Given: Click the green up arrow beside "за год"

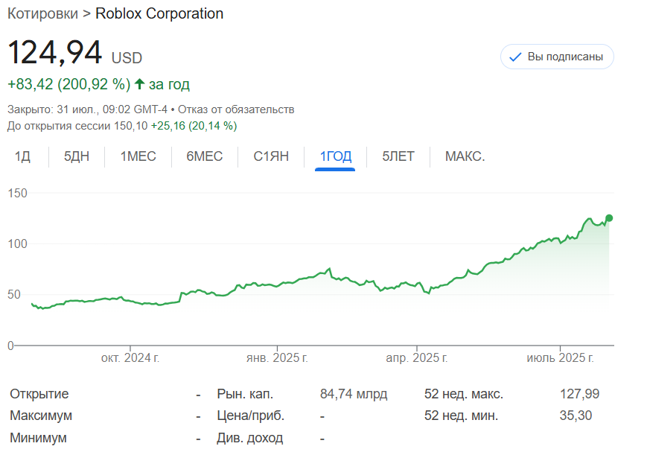Looking at the screenshot, I should (139, 84).
